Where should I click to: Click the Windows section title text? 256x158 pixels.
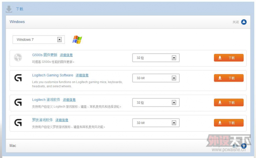[17, 22]
